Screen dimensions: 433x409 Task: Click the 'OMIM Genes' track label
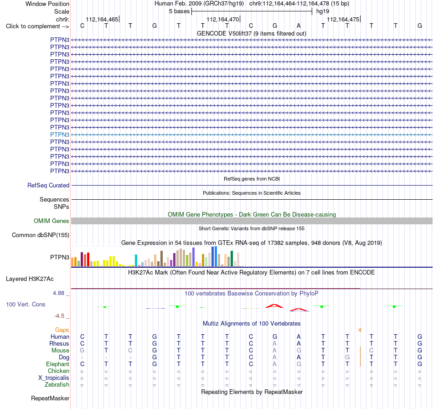pos(52,221)
